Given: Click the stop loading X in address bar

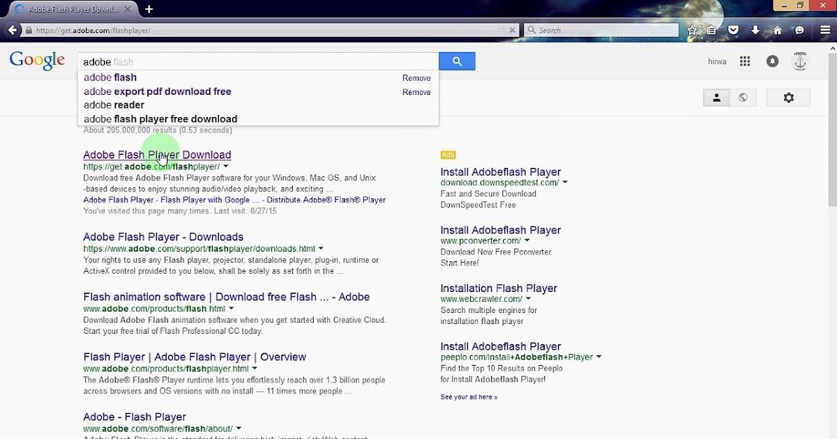Looking at the screenshot, I should pos(513,31).
